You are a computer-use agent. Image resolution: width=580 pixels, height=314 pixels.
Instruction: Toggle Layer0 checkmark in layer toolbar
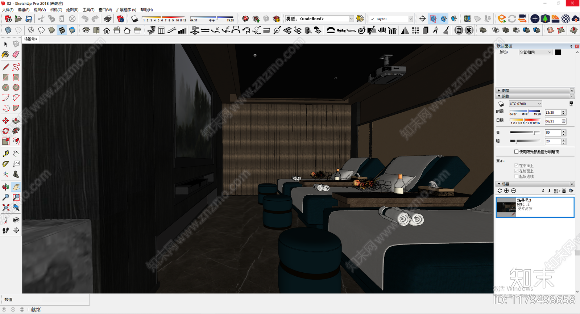[x=372, y=19]
